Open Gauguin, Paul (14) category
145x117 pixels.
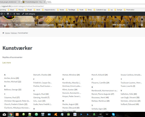pyautogui.click(x=41, y=94)
